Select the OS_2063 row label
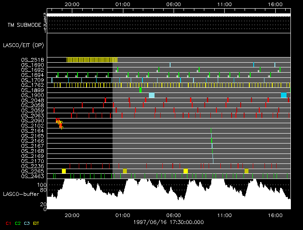 click(32, 115)
